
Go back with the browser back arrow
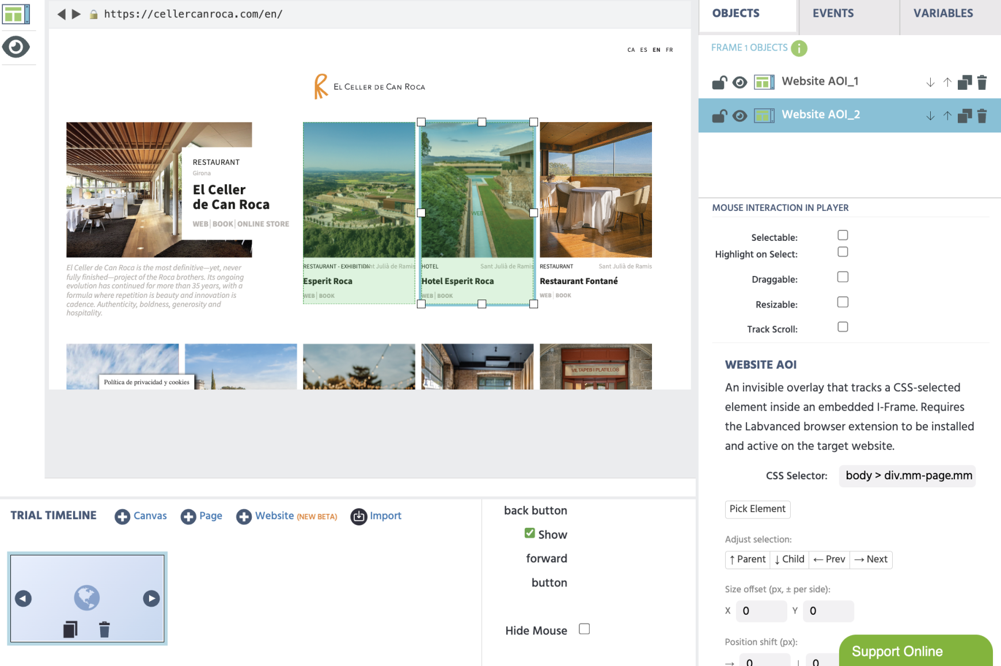61,14
